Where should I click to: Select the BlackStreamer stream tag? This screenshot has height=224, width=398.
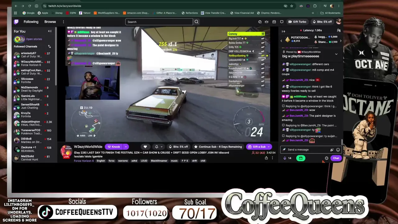click(x=159, y=161)
